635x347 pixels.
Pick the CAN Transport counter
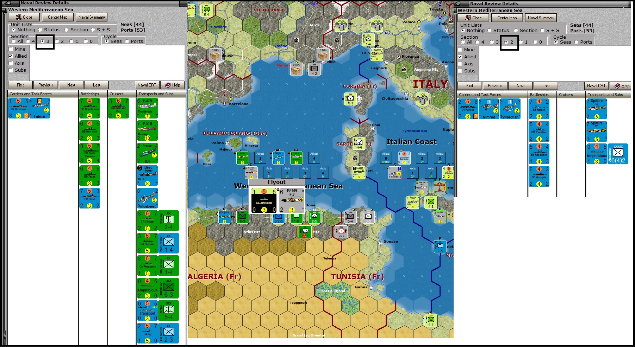tap(148, 311)
